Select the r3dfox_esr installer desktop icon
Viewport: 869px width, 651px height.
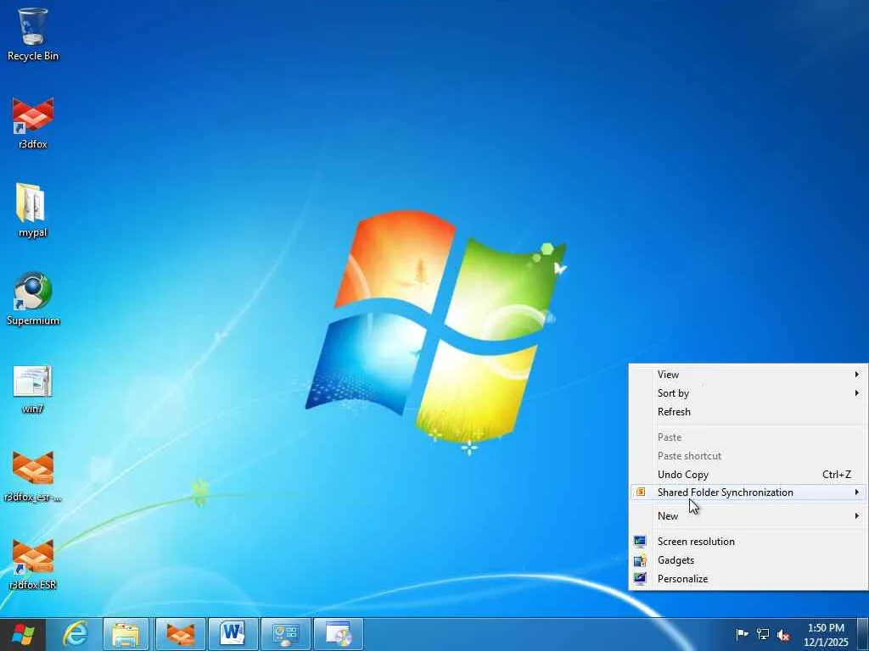pos(33,476)
